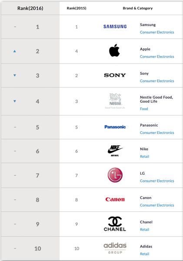This screenshot has height=261, width=183.
Task: Click the Brand & Category column header
Action: coord(138,8)
